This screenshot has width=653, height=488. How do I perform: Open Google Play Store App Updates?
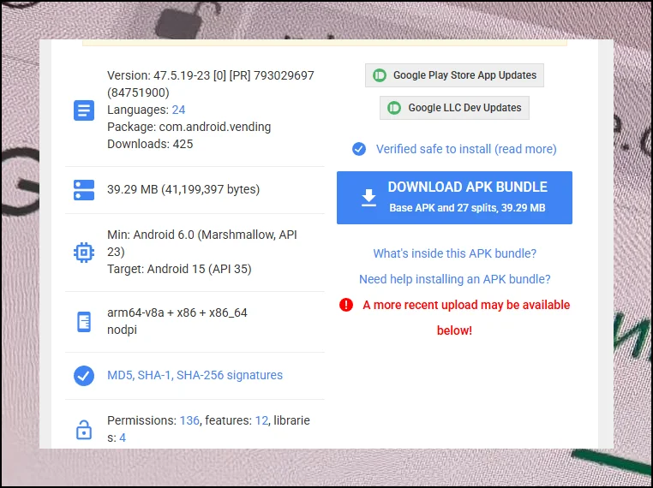coord(454,75)
